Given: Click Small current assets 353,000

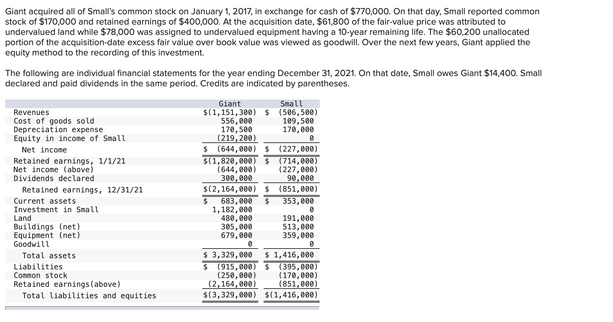Looking at the screenshot, I should (298, 201).
